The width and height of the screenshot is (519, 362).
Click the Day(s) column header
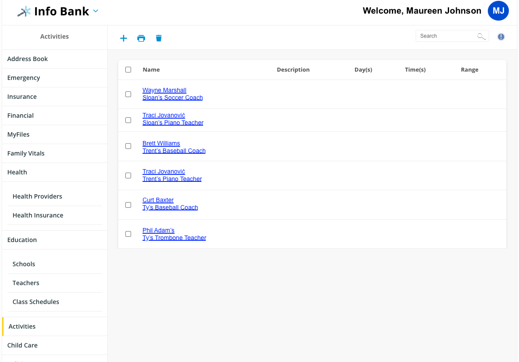tap(363, 70)
